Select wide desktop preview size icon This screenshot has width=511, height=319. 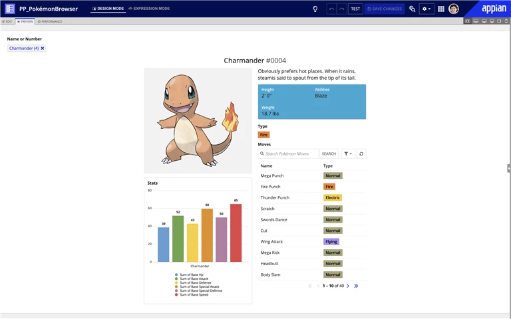coord(476,21)
